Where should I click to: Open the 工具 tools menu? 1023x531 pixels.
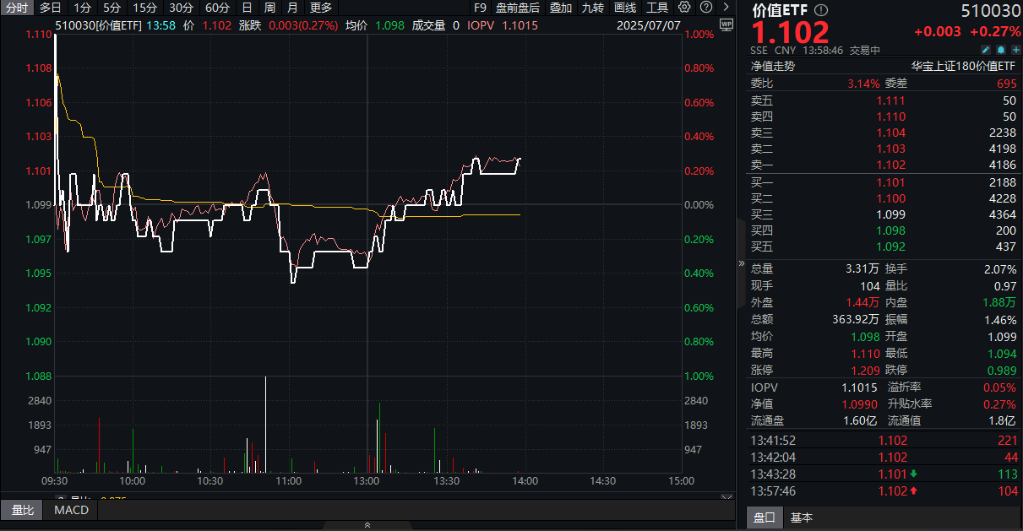[656, 8]
